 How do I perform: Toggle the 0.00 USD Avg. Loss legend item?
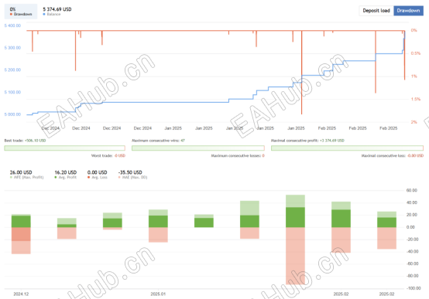(97, 175)
